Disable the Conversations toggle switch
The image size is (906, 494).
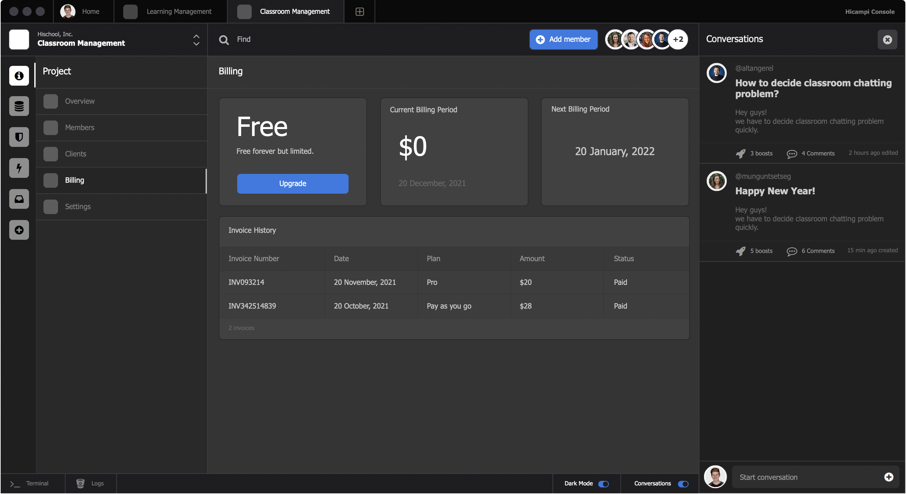pyautogui.click(x=683, y=484)
